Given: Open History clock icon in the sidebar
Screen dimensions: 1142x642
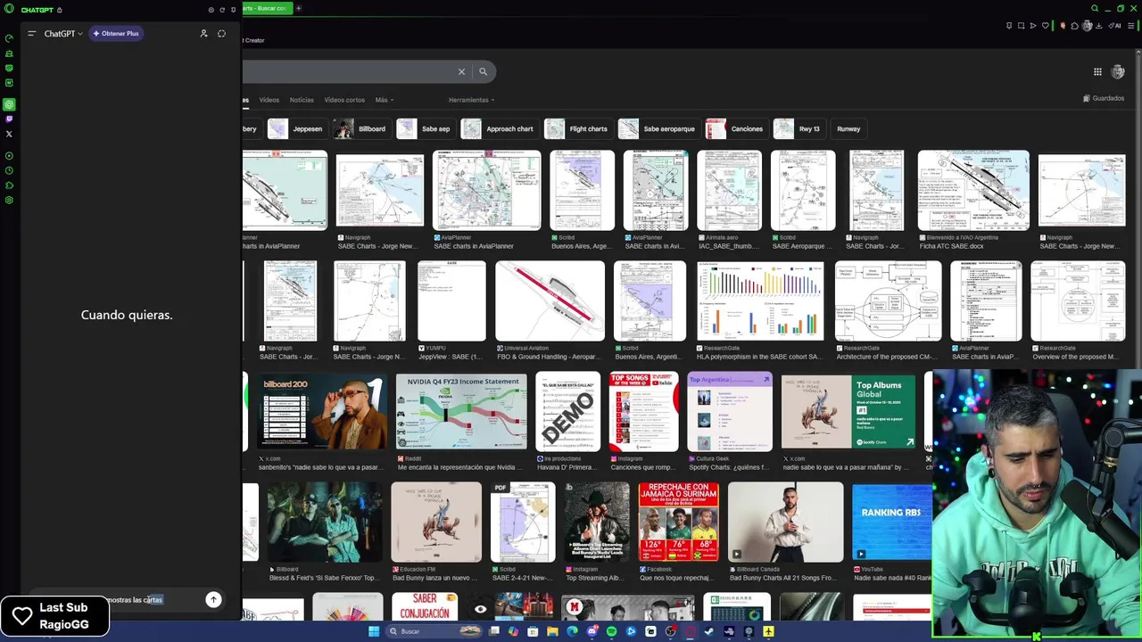Looking at the screenshot, I should 9,170.
